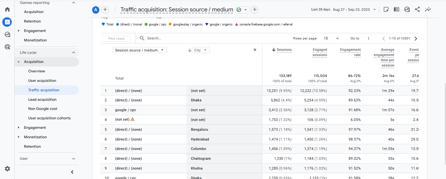The width and height of the screenshot is (446, 179).
Task: Go to previous page of table rows
Action: [x=384, y=38]
